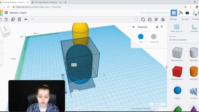Pick the red box shape
This screenshot has height=112, width=199.
click(177, 71)
